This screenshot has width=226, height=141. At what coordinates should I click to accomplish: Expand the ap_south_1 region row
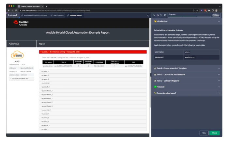(93, 87)
